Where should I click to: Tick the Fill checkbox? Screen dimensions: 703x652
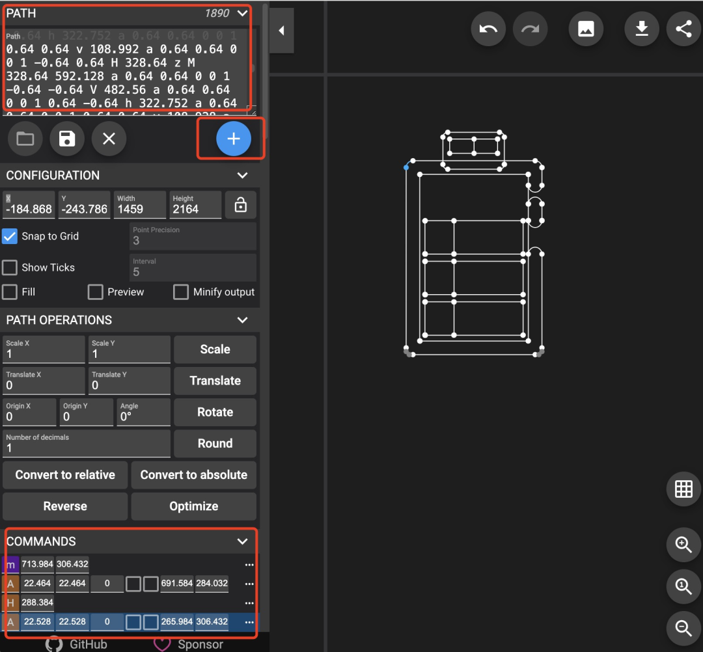pos(9,292)
